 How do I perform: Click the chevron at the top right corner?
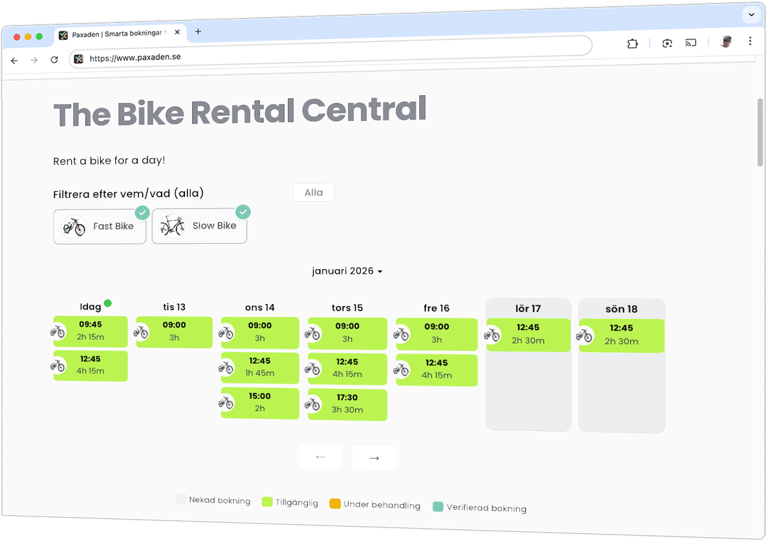click(x=751, y=14)
